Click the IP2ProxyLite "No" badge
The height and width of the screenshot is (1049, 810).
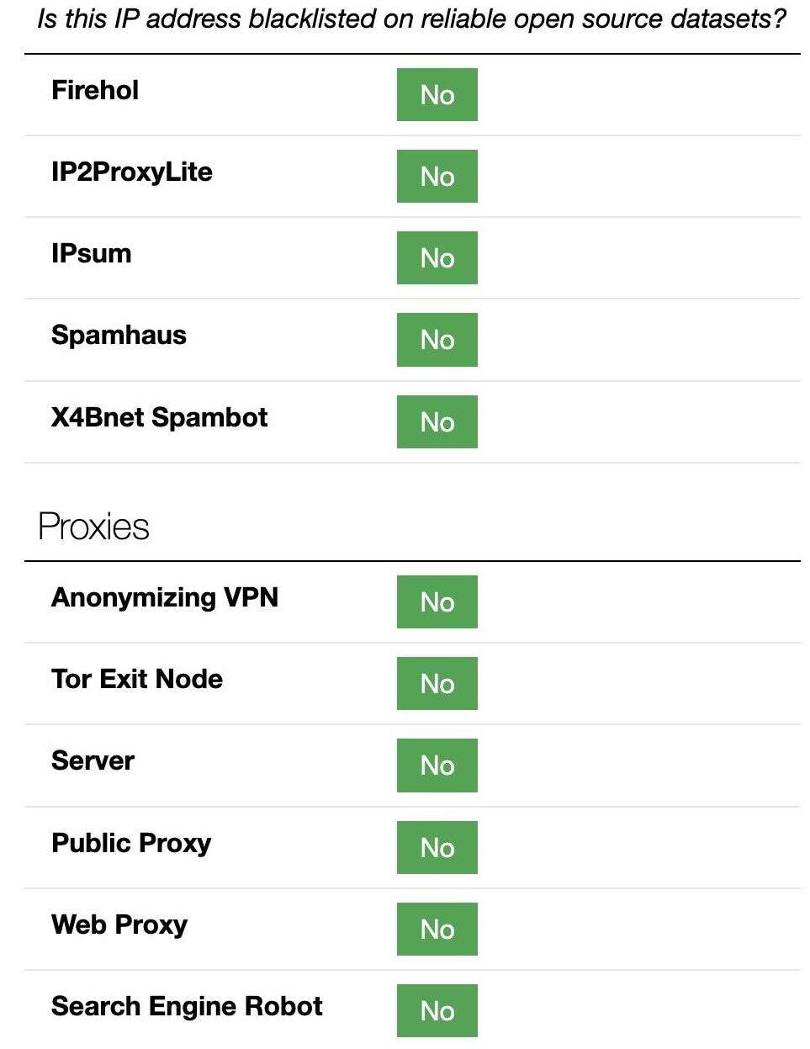(437, 176)
